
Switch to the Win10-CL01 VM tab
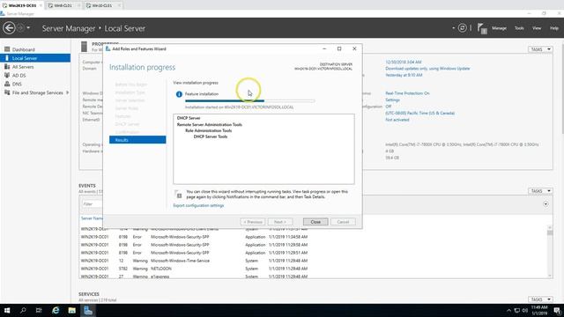click(102, 5)
